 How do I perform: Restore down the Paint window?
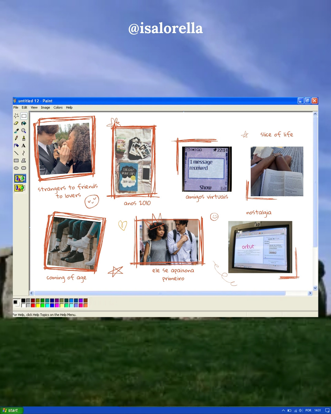coord(308,101)
